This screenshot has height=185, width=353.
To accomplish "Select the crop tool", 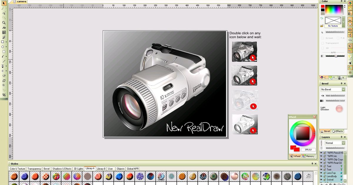I will pyautogui.click(x=4, y=95).
